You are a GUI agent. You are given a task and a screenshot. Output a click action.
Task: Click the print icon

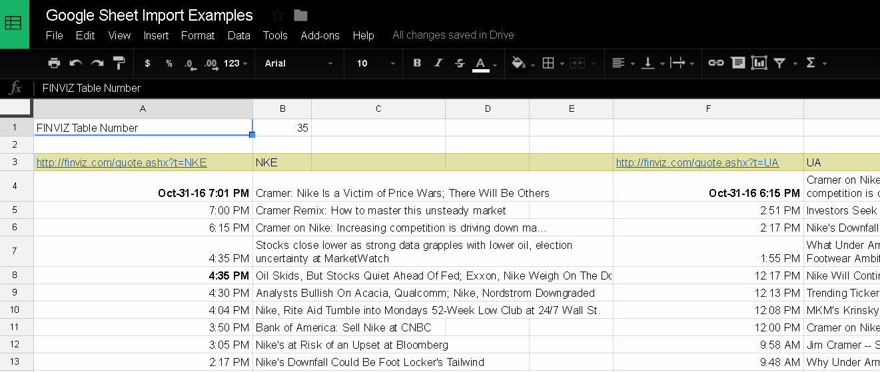point(55,63)
